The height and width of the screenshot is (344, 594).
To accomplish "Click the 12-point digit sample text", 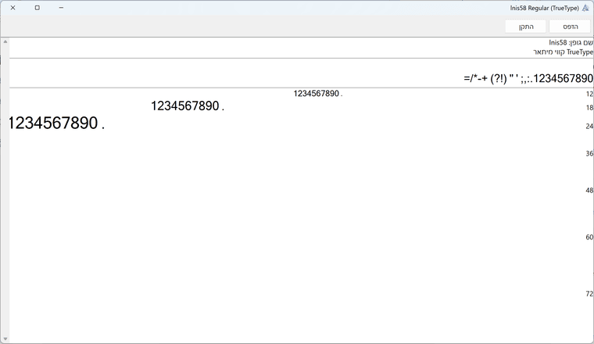I will (317, 94).
